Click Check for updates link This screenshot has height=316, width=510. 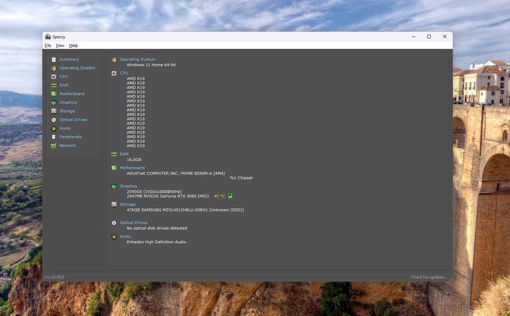point(429,277)
